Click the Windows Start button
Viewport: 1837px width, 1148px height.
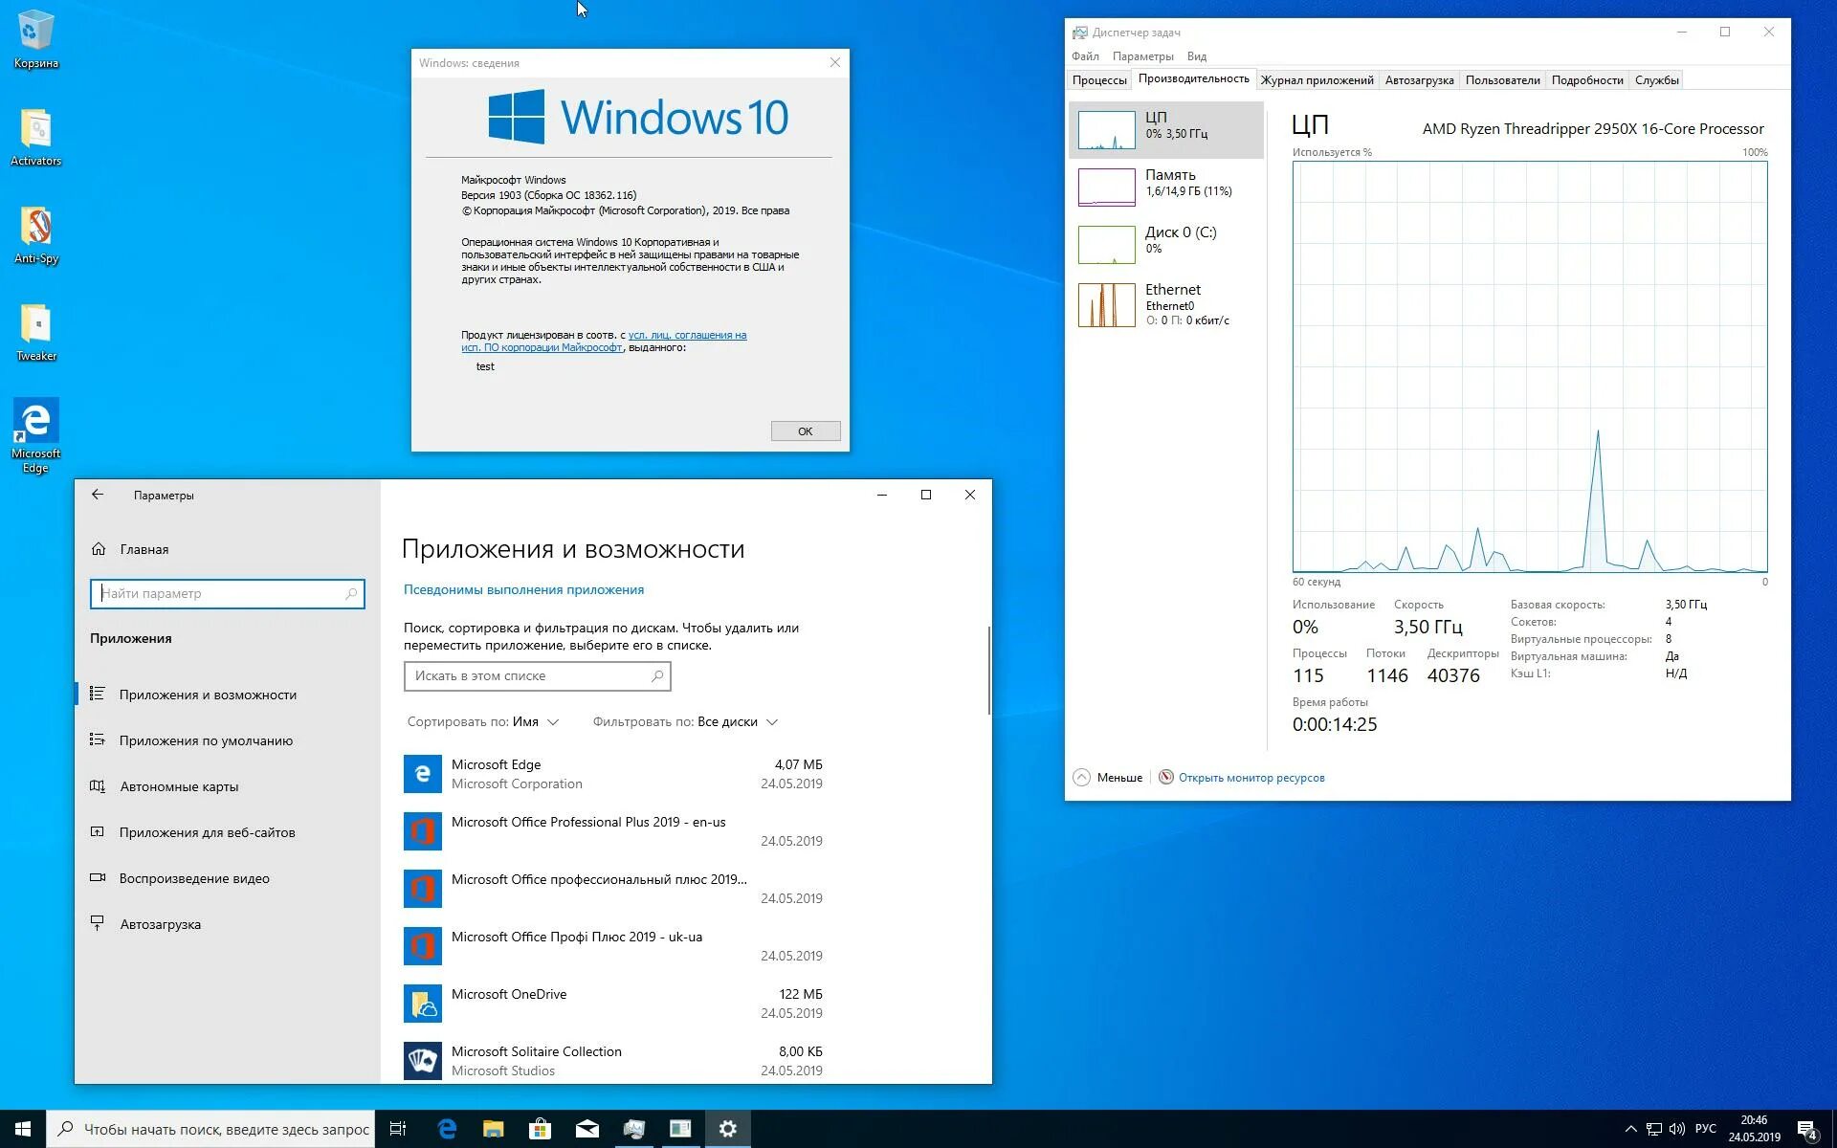tap(23, 1129)
